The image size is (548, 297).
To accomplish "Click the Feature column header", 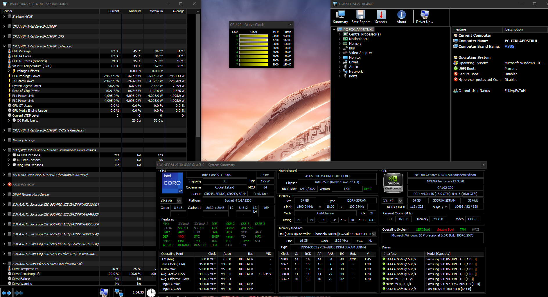I will (477, 29).
